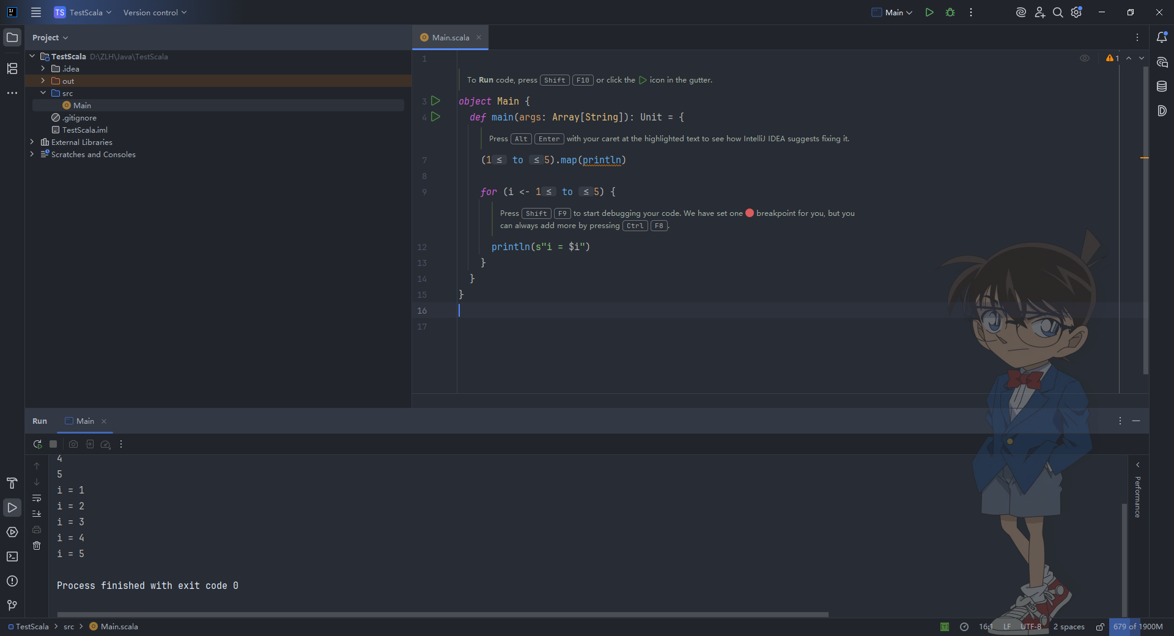Expand Scratches and Consoles node
The height and width of the screenshot is (636, 1174).
pyautogui.click(x=32, y=154)
